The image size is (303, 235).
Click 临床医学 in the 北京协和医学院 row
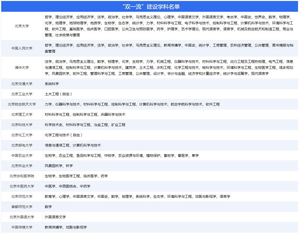point(90,176)
